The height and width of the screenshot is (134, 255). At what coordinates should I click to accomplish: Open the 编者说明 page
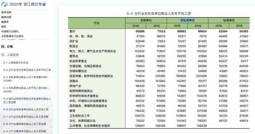coord(6,17)
